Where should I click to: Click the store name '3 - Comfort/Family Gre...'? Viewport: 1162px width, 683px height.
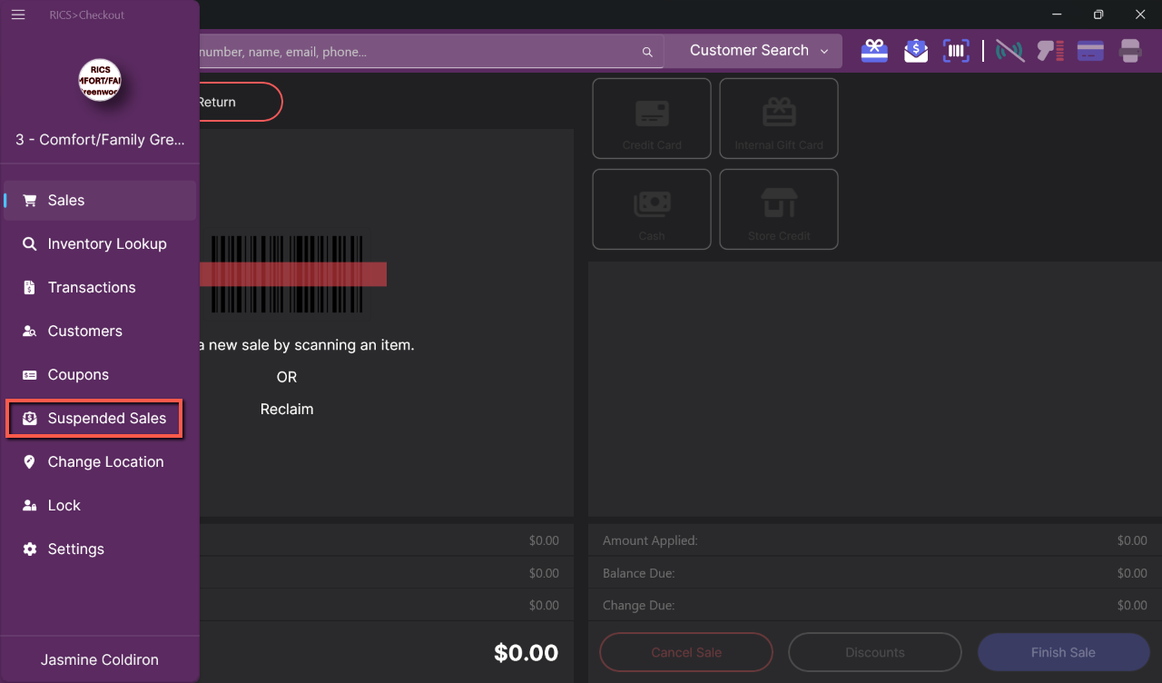point(100,140)
